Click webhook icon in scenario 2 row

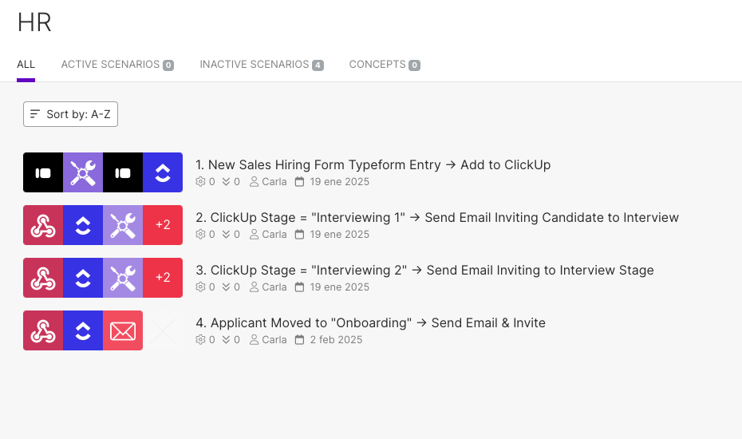coord(43,225)
